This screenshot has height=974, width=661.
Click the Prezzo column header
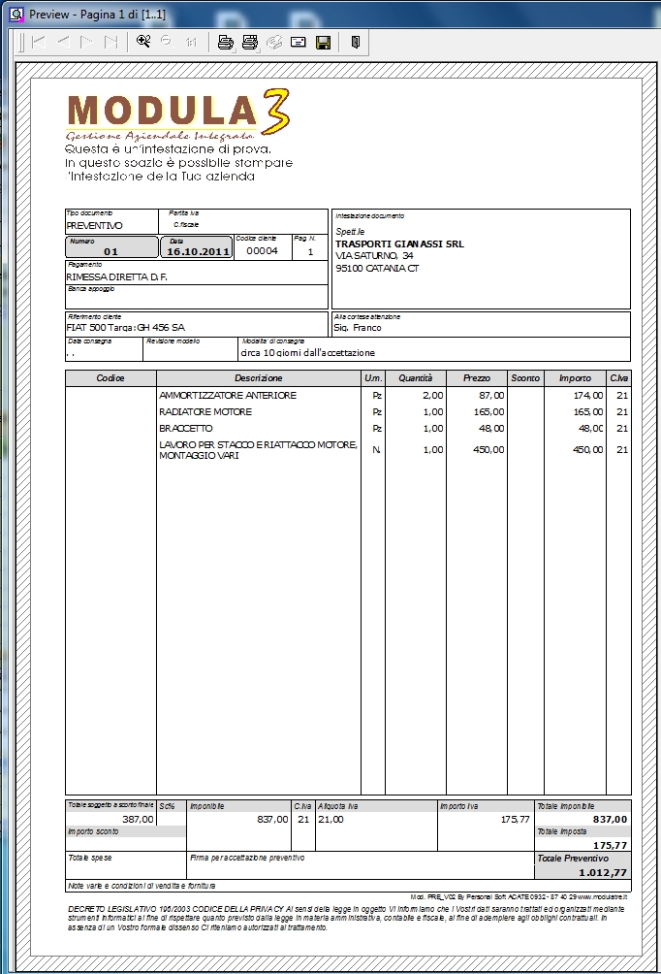point(477,377)
